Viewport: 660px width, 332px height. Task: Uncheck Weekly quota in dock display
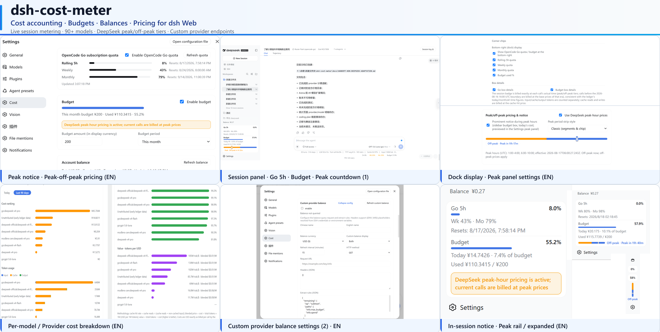click(x=494, y=65)
